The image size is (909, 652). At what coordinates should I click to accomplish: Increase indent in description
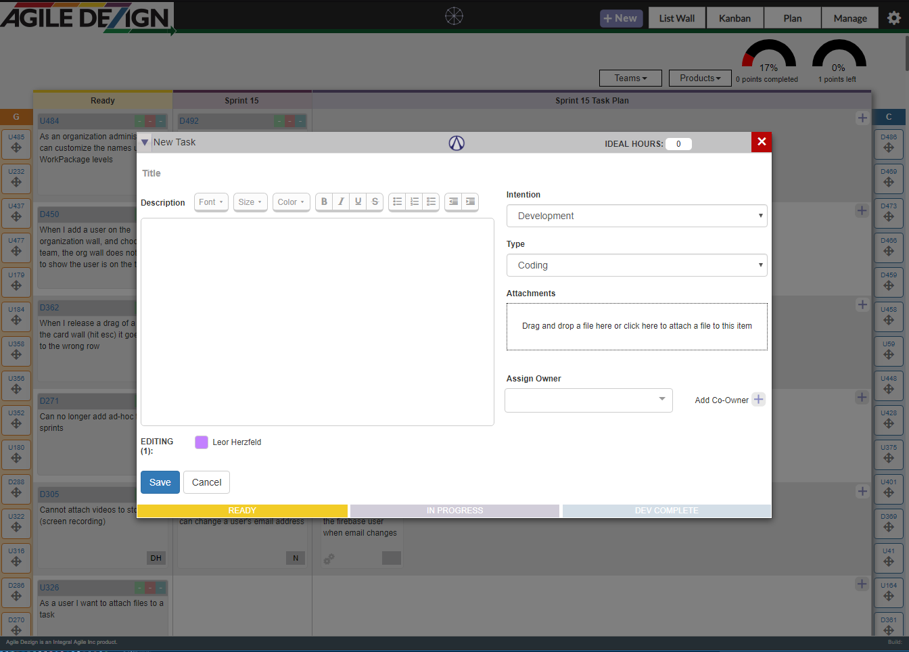[470, 202]
